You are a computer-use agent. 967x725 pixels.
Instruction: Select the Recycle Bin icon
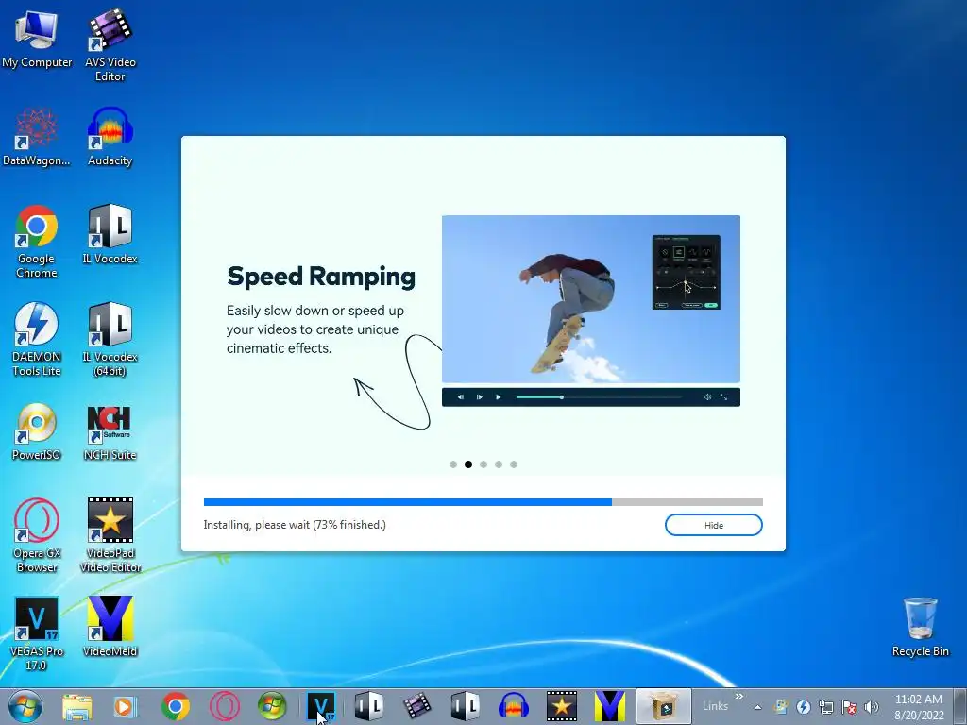pos(920,627)
